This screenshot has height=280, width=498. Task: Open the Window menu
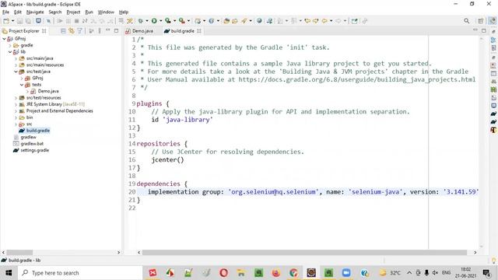(x=106, y=12)
